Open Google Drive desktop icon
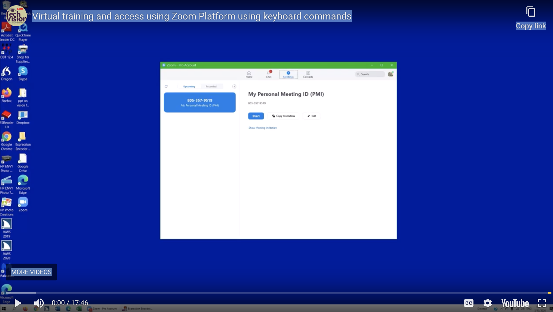This screenshot has height=312, width=553. pyautogui.click(x=23, y=163)
